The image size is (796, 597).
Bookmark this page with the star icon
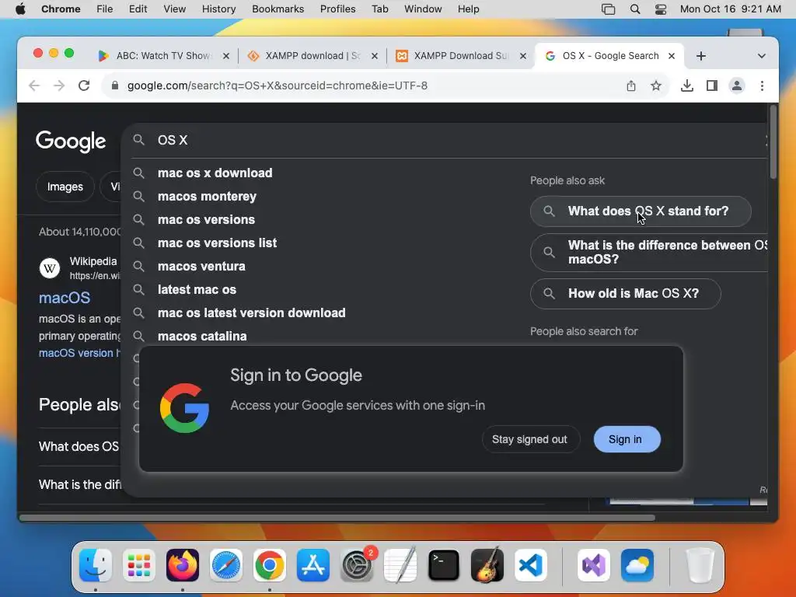656,86
